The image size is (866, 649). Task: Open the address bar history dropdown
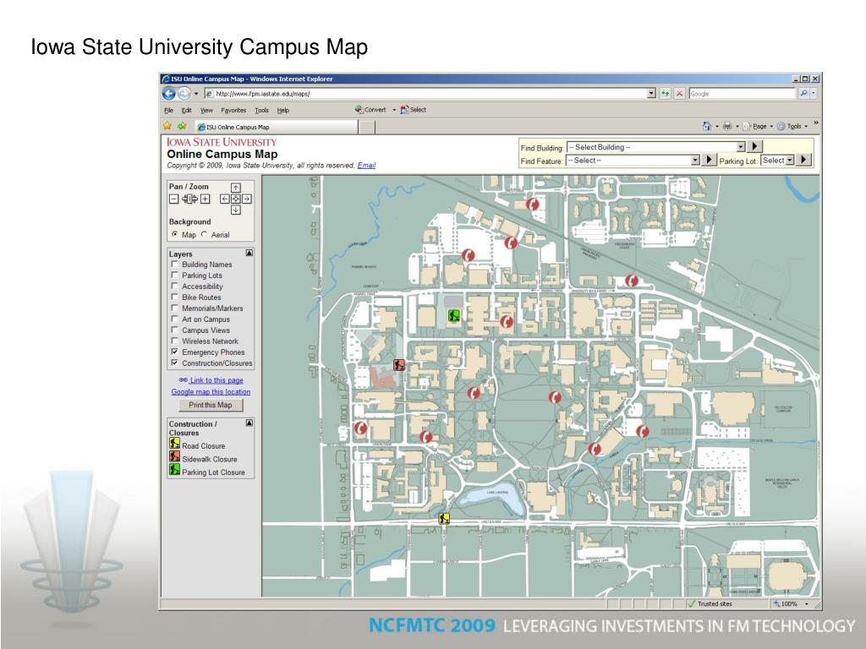pos(652,94)
